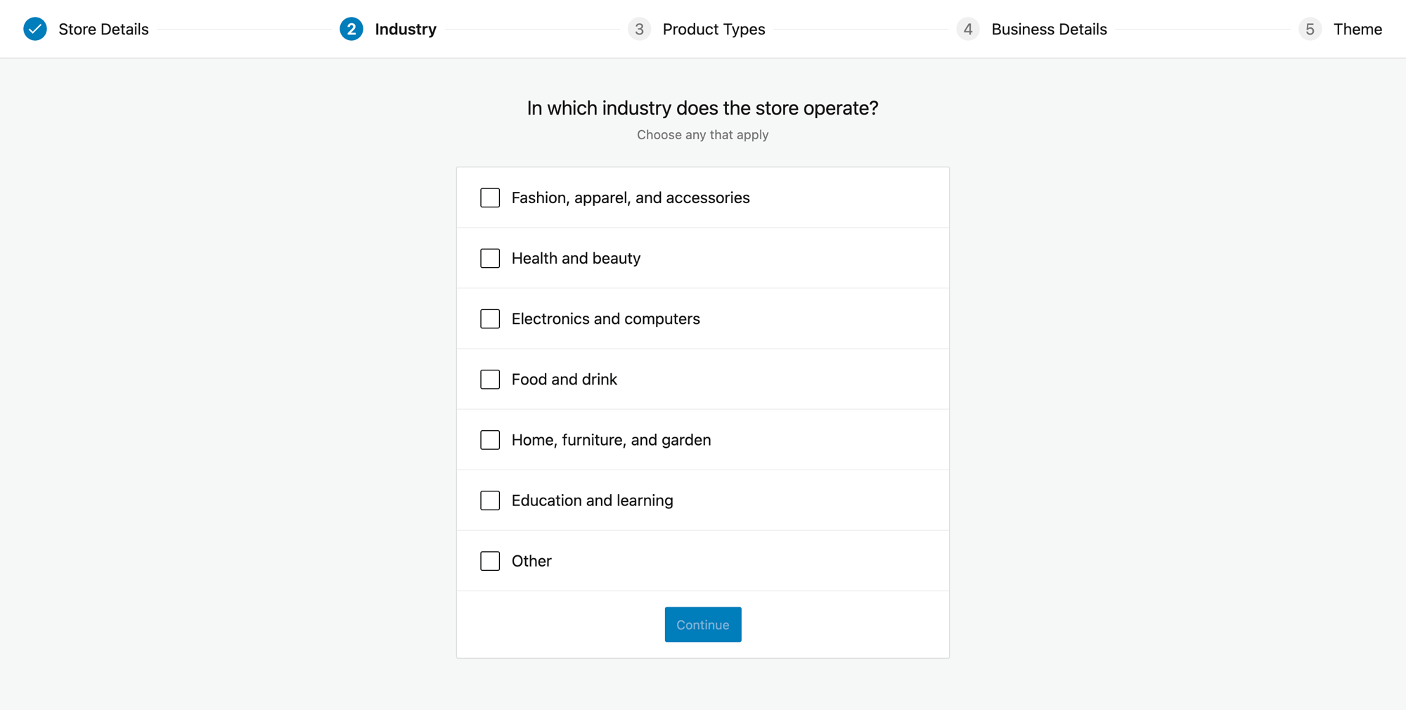This screenshot has width=1406, height=710.
Task: Check the Education and learning option
Action: coord(490,500)
